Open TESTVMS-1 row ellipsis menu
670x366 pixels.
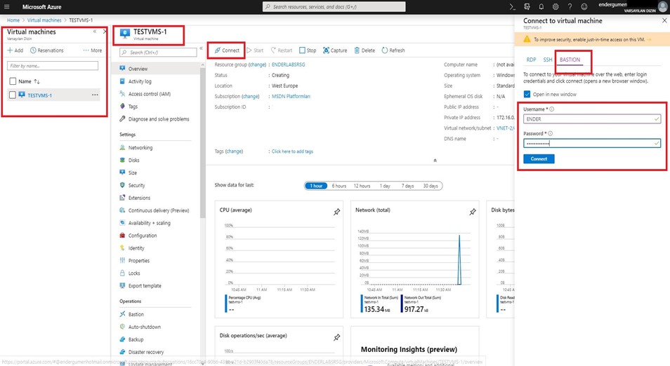[x=95, y=95]
